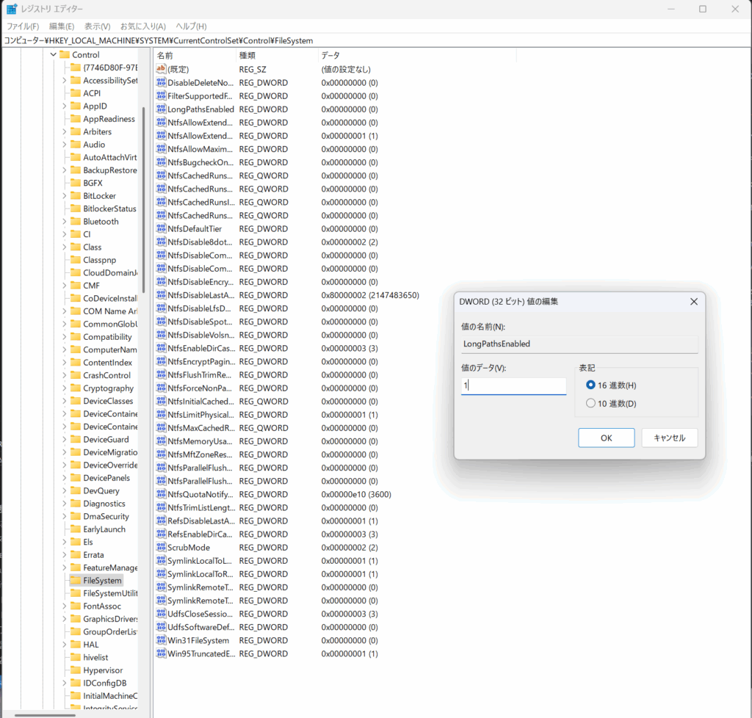Image resolution: width=752 pixels, height=718 pixels.
Task: Click the DWORD icon beside LongPathsEnabled value
Action: coord(161,109)
